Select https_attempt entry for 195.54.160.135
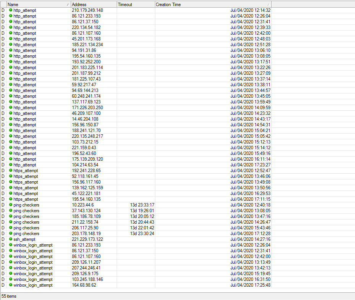The height and width of the screenshot is (300, 355). coord(136,199)
